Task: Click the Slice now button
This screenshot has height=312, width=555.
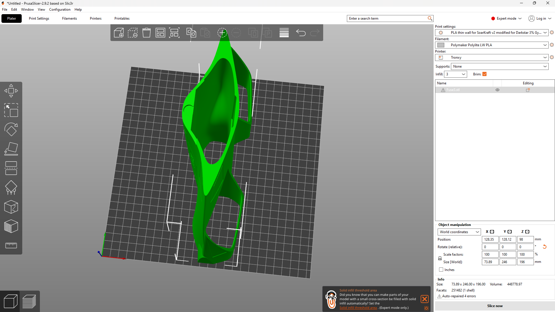Action: 495,306
